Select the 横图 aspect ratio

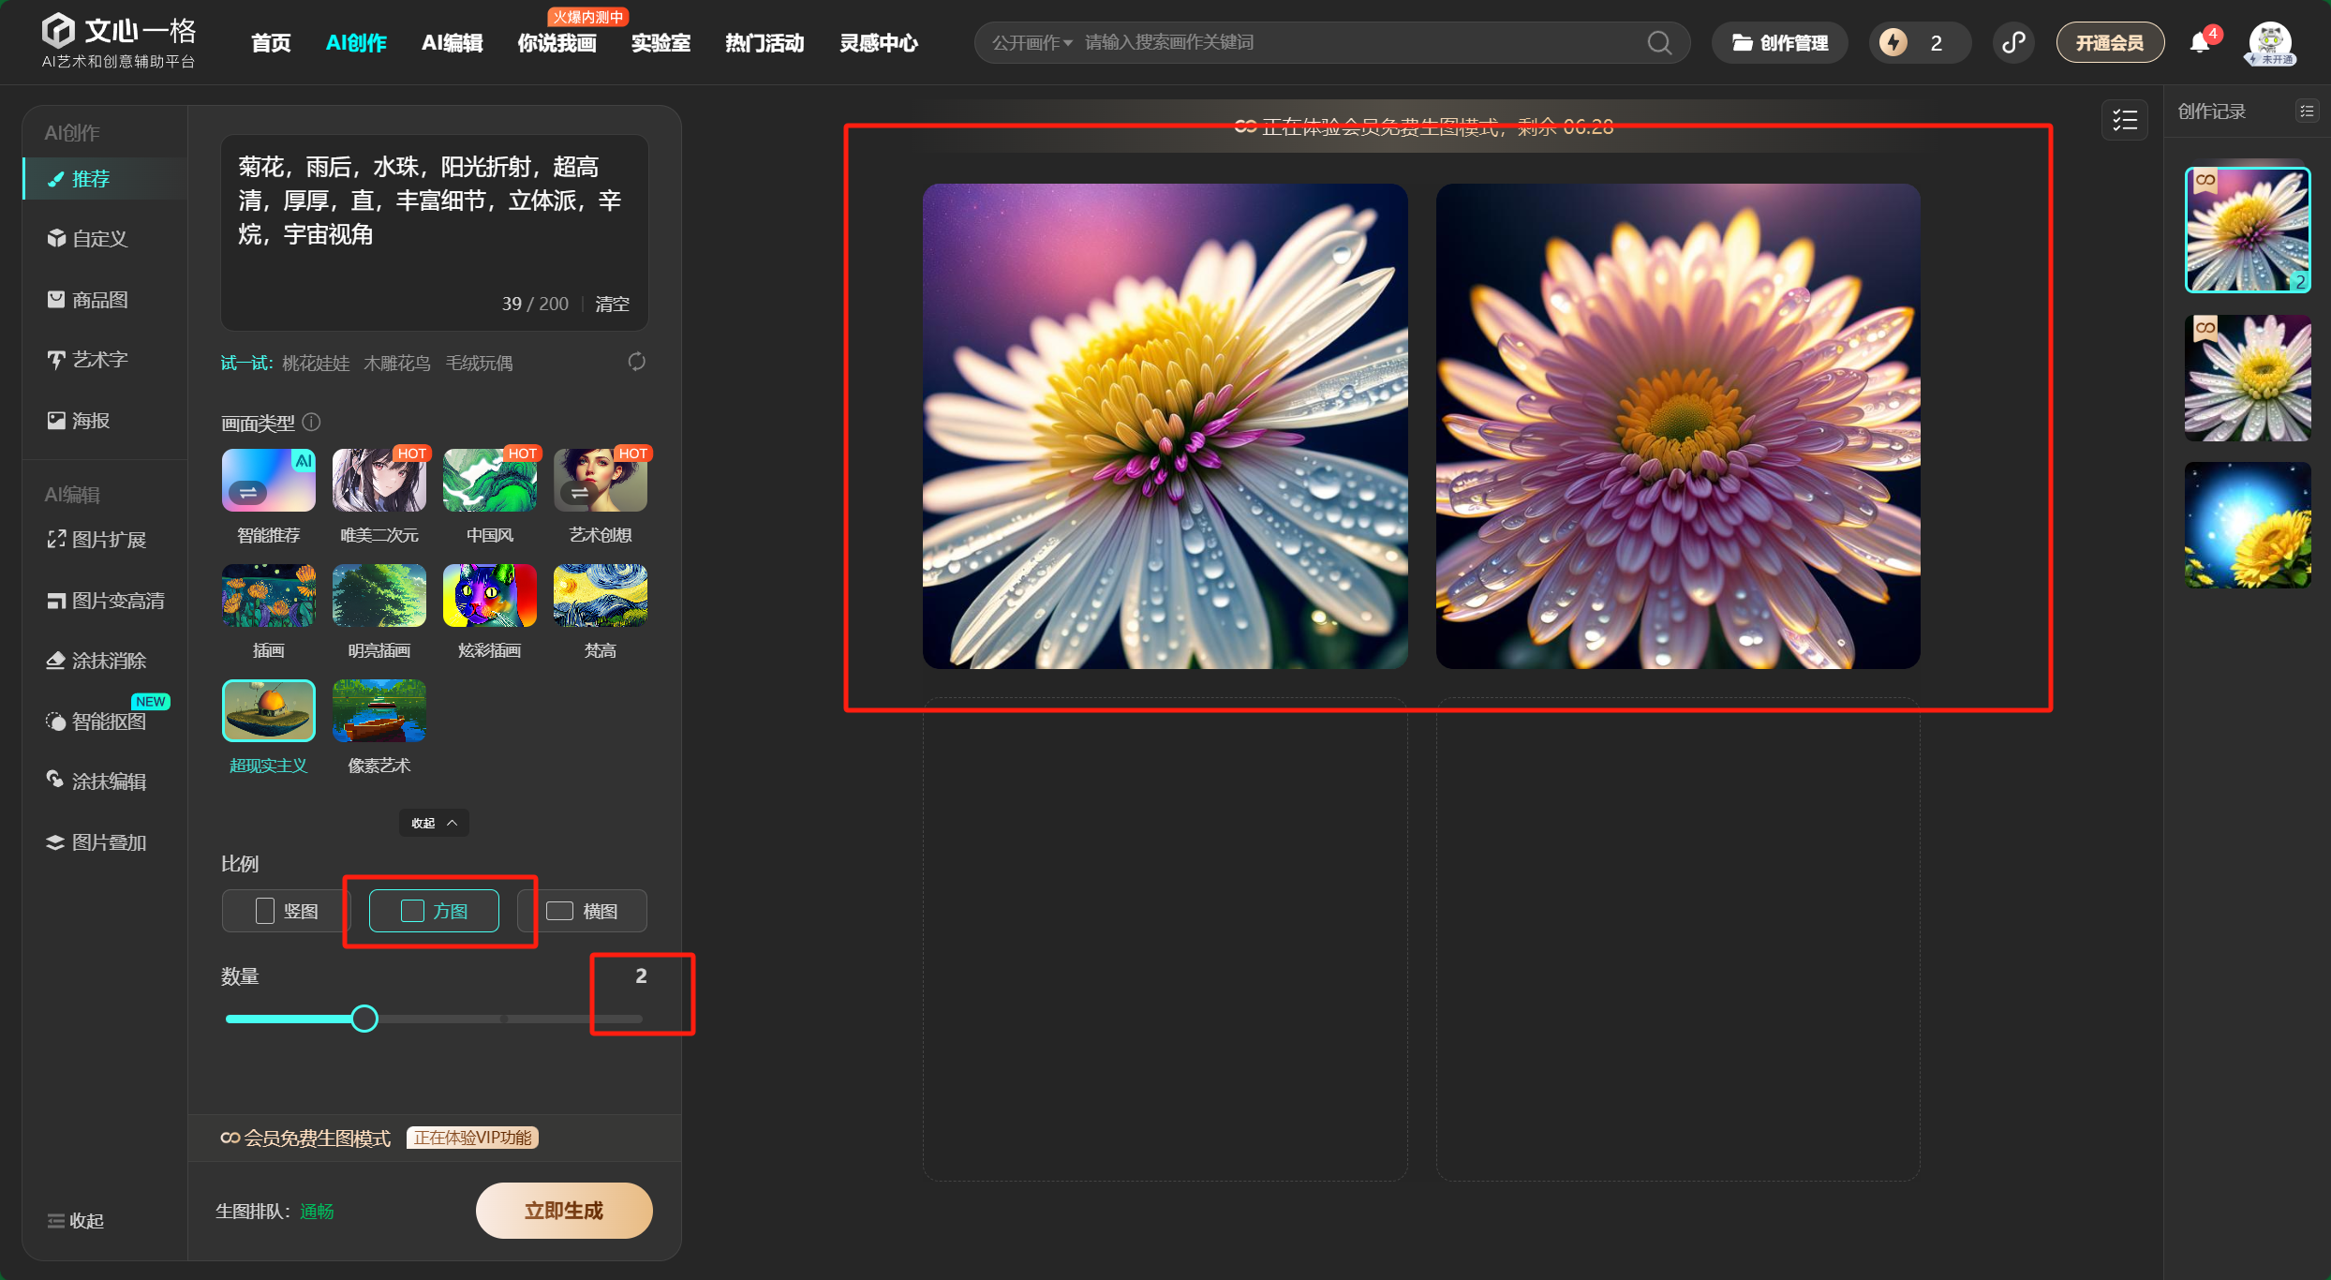pos(582,911)
